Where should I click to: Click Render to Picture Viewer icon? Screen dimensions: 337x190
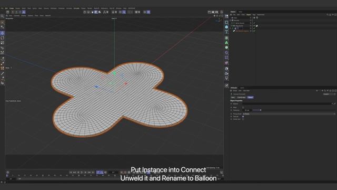pyautogui.click(x=213, y=12)
